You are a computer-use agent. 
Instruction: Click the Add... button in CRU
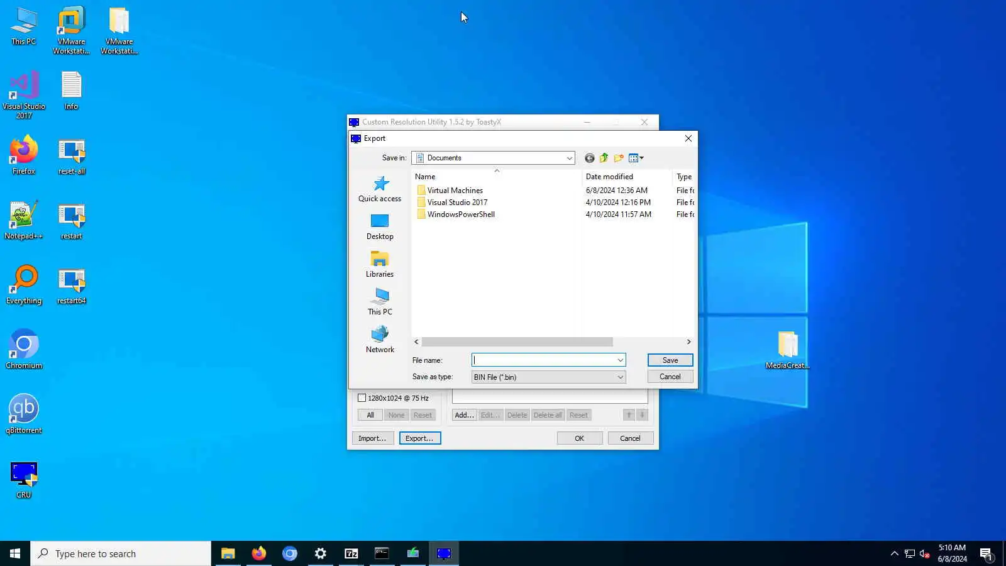[464, 415]
